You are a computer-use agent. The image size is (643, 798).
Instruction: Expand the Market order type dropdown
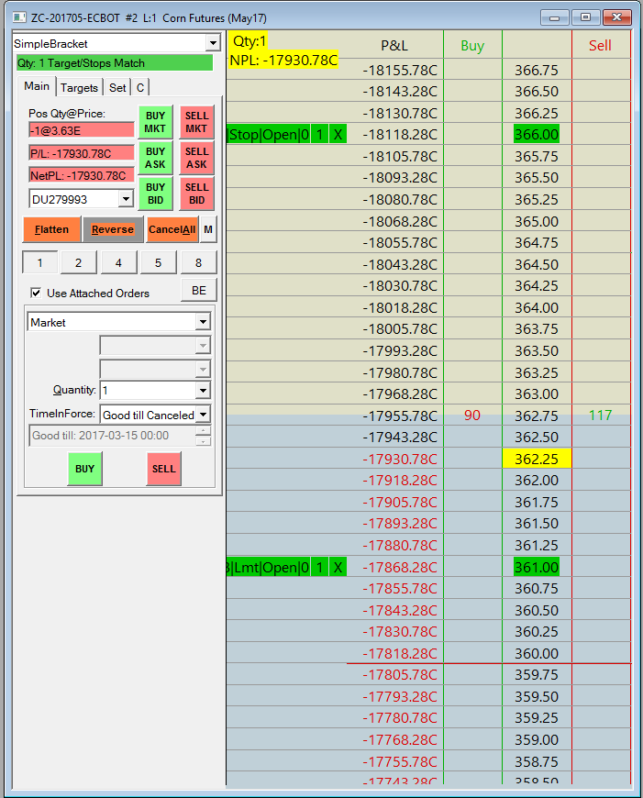click(x=203, y=322)
